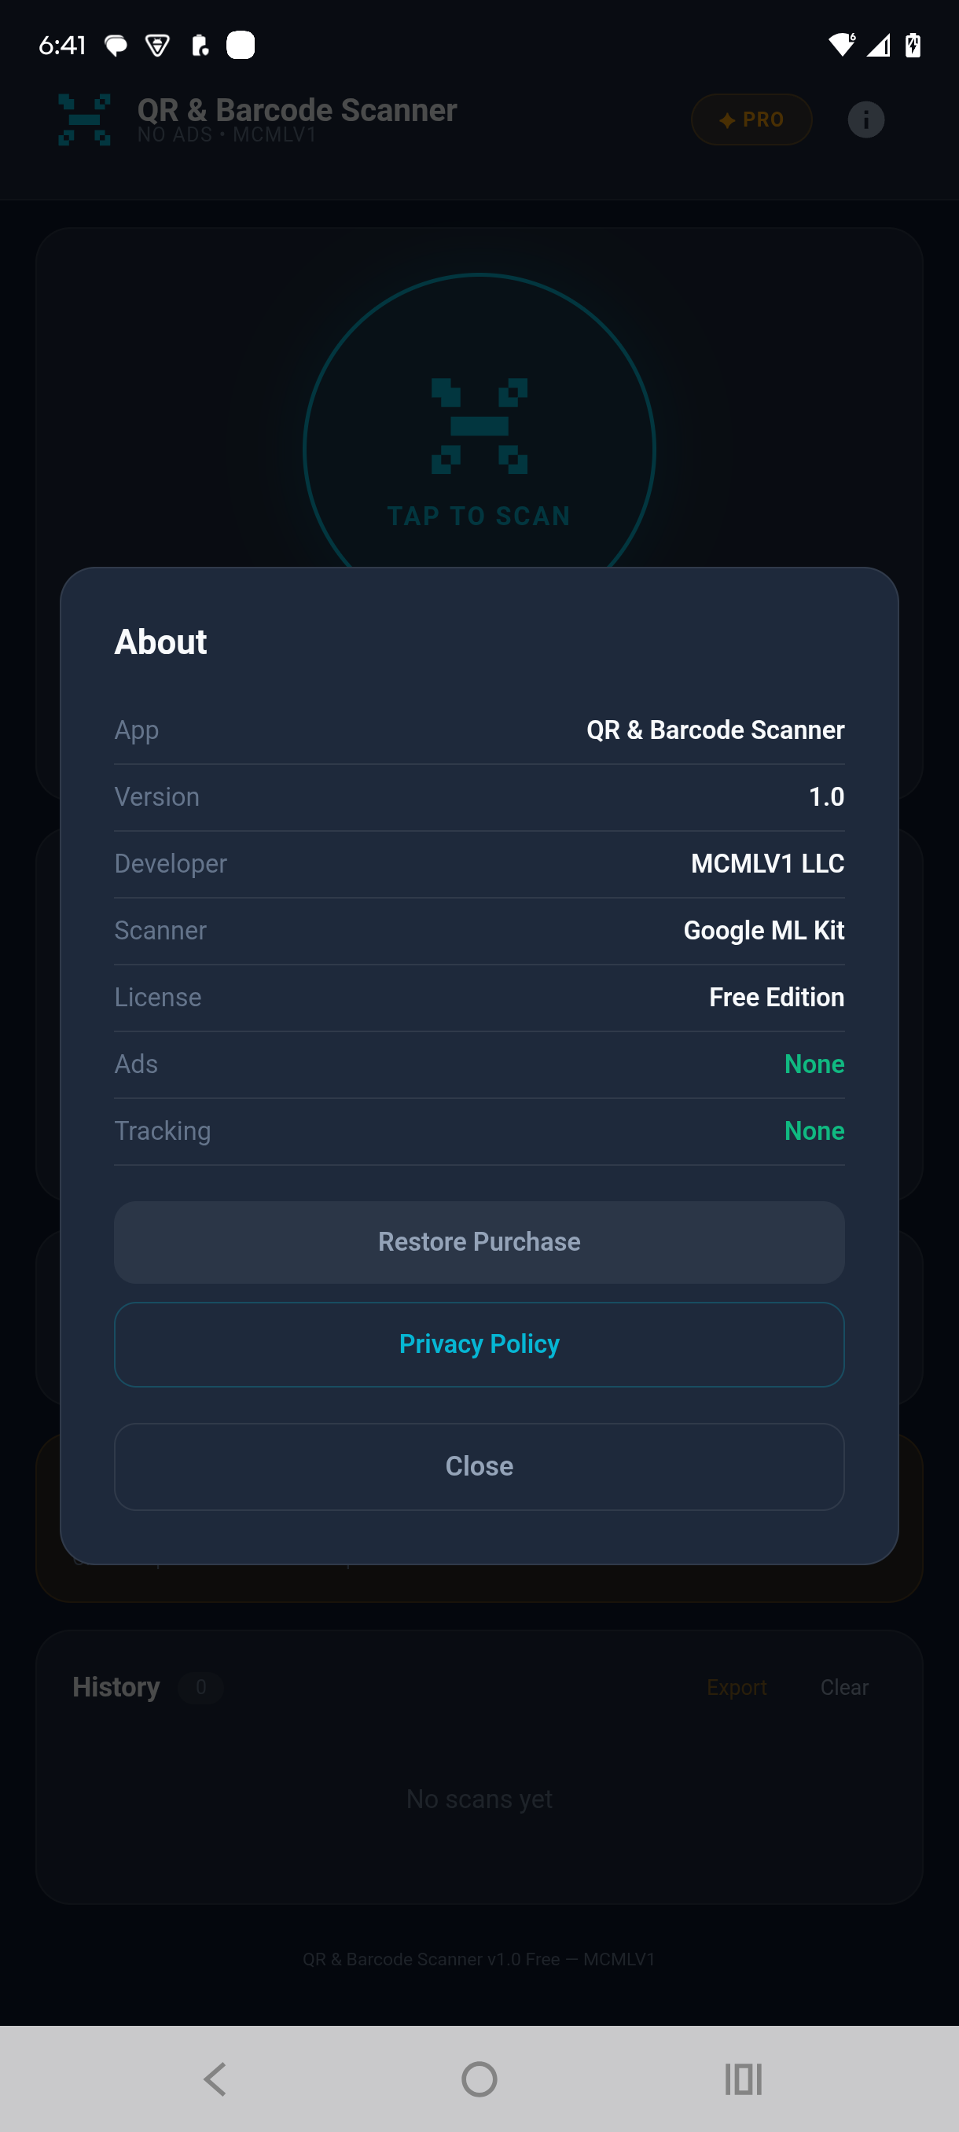Screen dimensions: 959x2132
Task: Select the Ads None status value
Action: (x=814, y=1064)
